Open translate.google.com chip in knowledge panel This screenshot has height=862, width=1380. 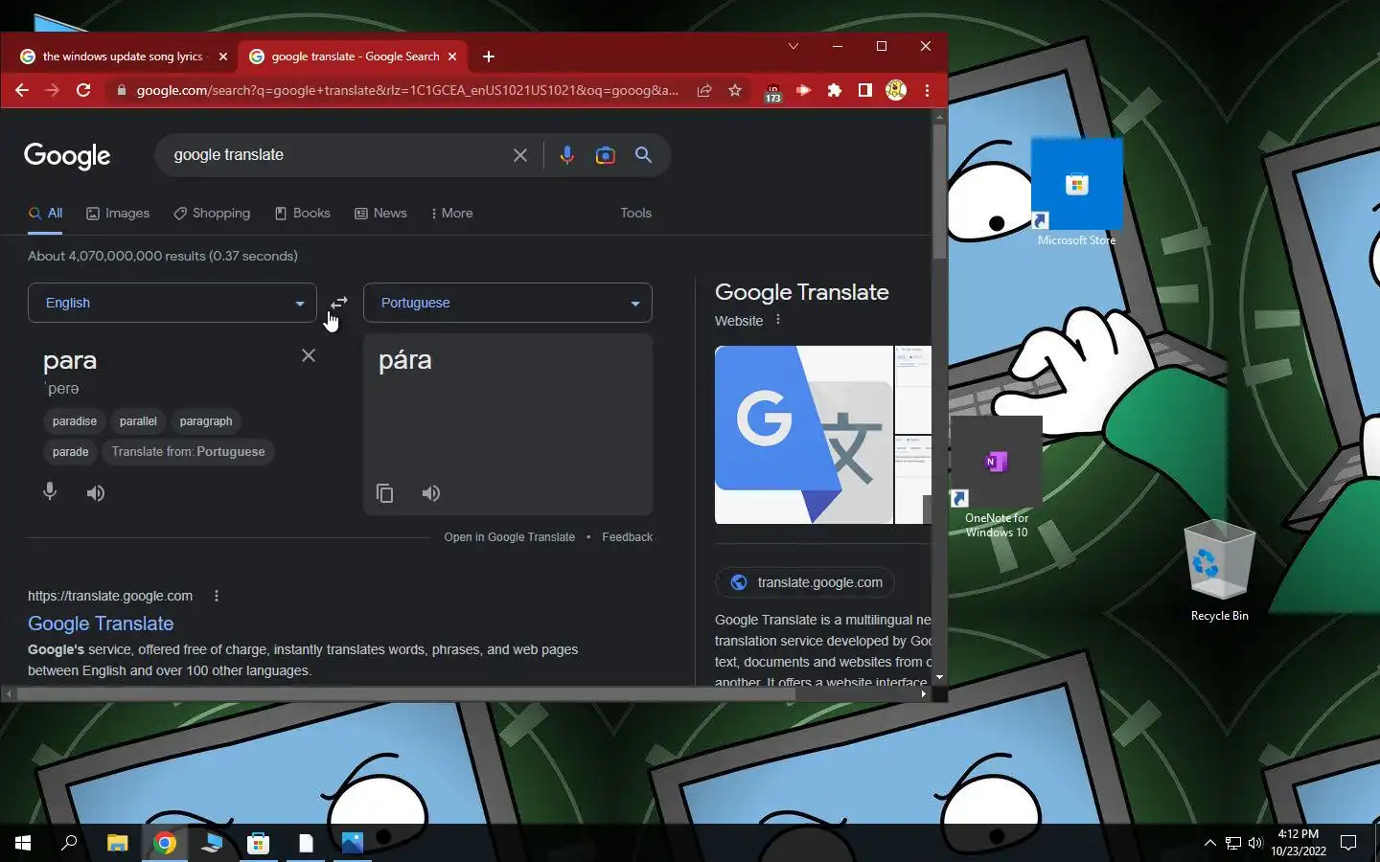[x=806, y=582]
